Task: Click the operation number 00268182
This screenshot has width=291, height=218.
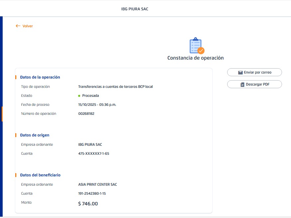Action: pyautogui.click(x=86, y=114)
